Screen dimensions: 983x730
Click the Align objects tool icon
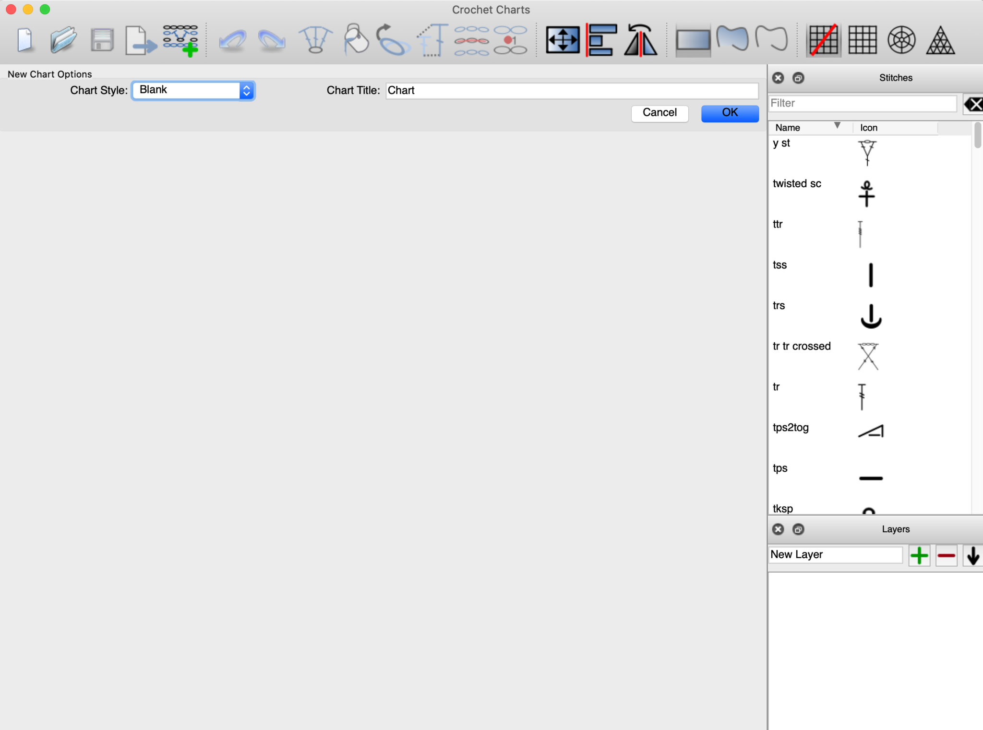(x=601, y=40)
